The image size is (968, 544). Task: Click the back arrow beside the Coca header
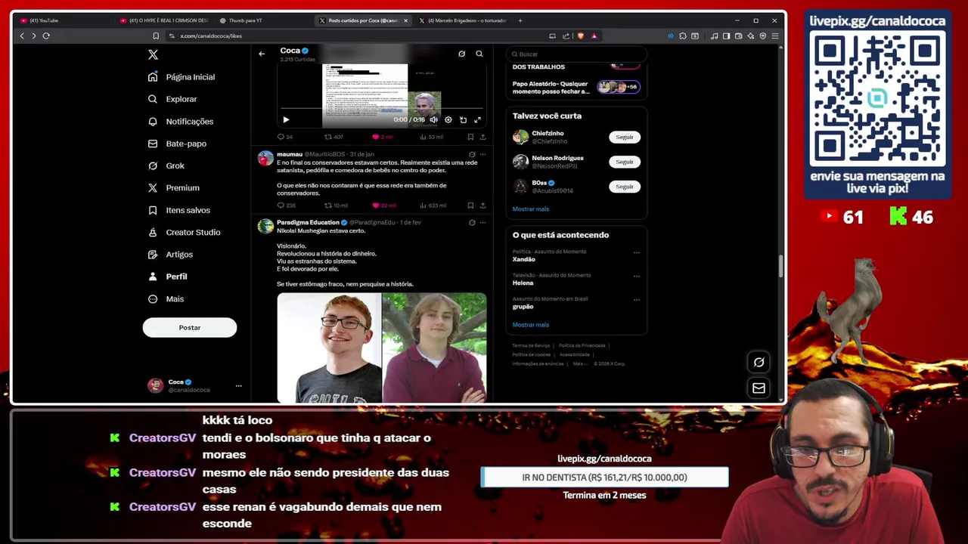tap(262, 54)
